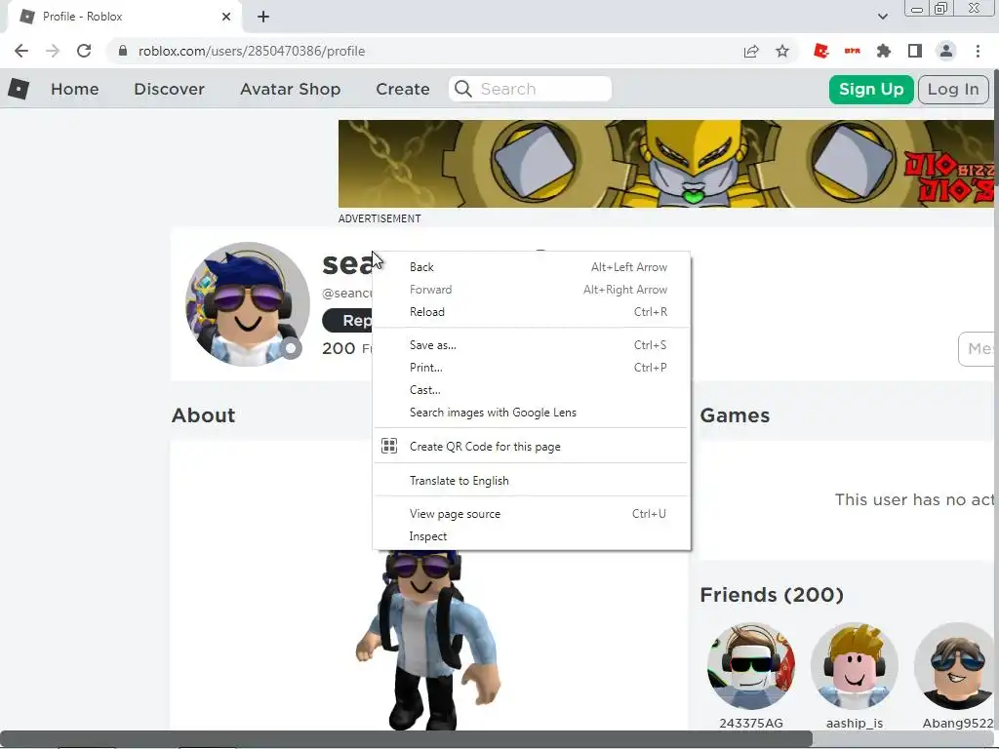Click the browser back arrow

pos(21,51)
